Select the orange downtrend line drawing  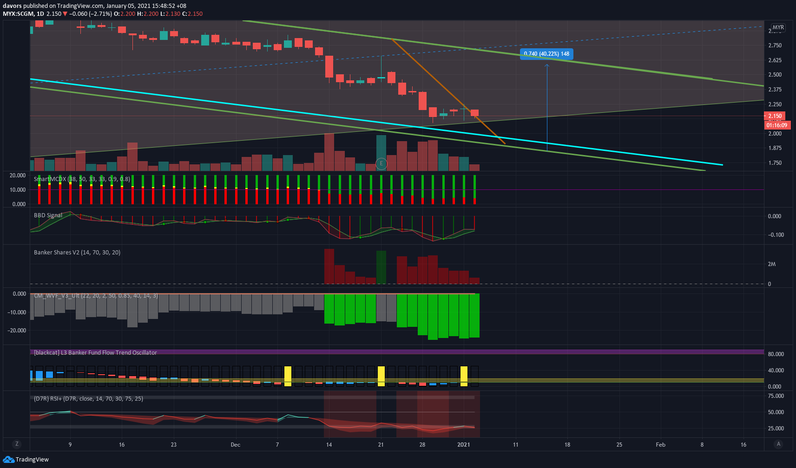coord(448,91)
